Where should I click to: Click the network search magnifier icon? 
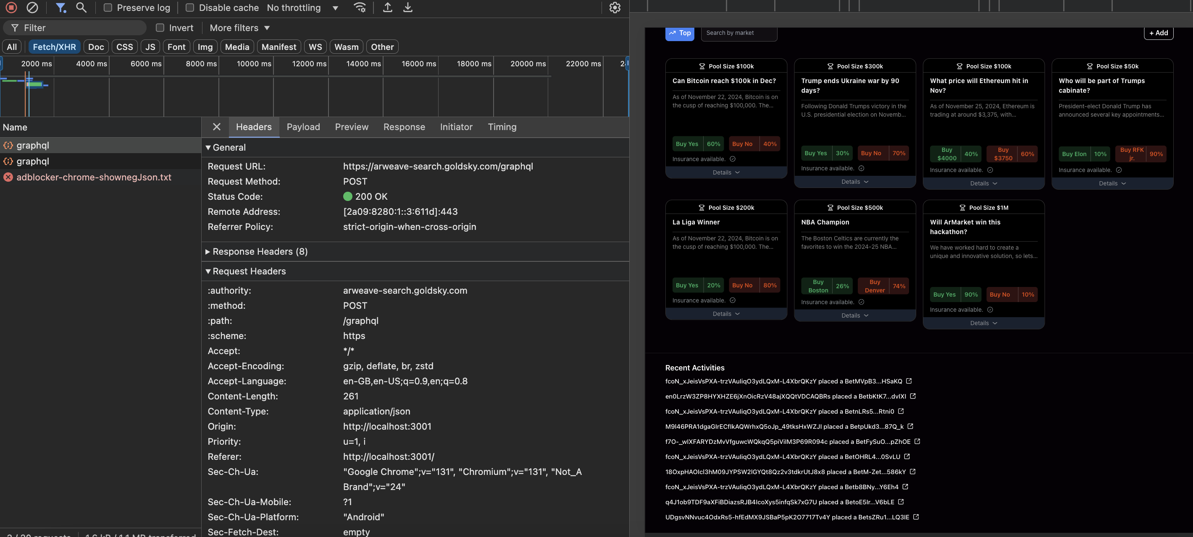(x=81, y=8)
